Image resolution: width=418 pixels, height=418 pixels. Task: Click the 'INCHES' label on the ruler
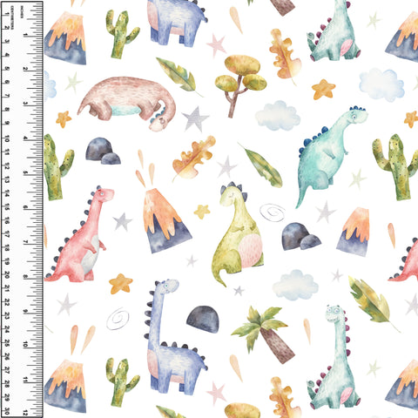(x=22, y=12)
